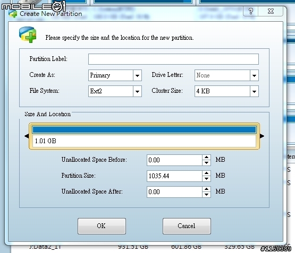Click the help question mark button
The width and height of the screenshot is (295, 253).
pyautogui.click(x=251, y=11)
